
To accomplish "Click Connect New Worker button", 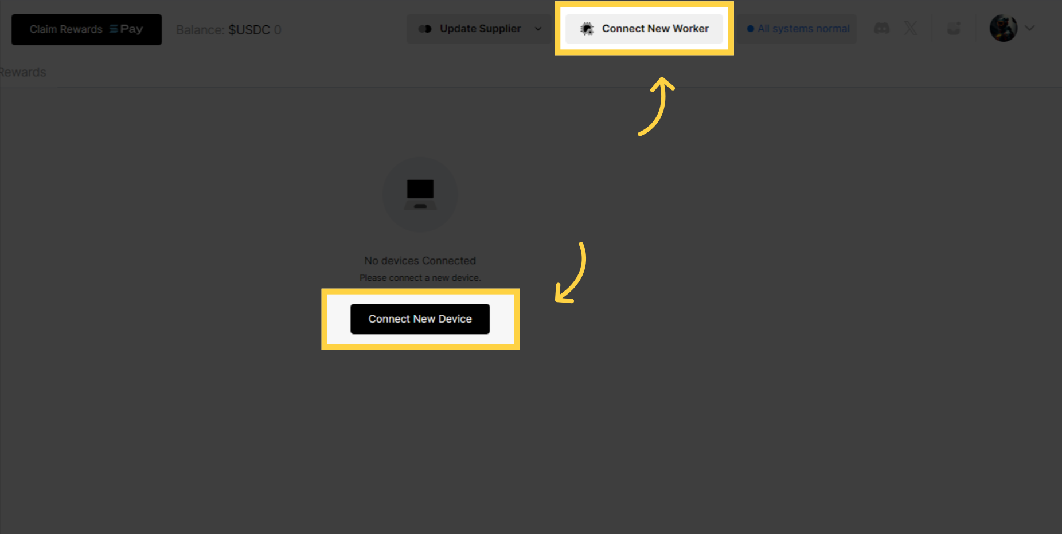I will (x=644, y=29).
